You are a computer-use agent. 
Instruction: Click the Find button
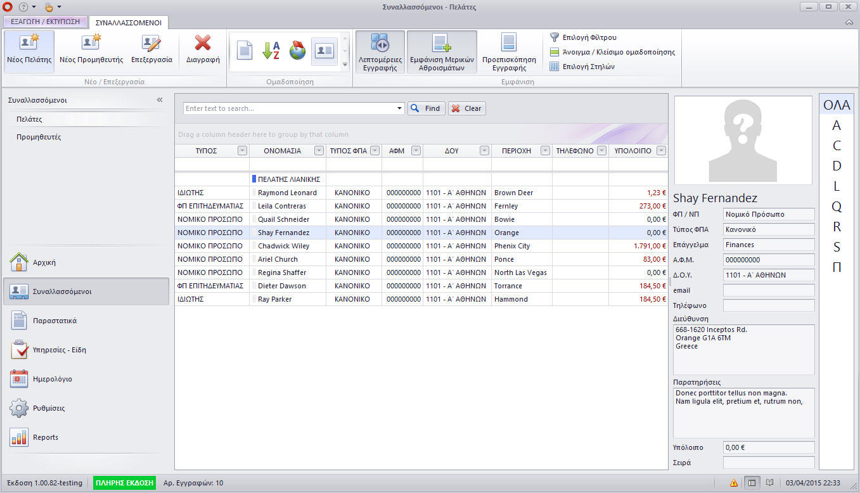pyautogui.click(x=427, y=108)
